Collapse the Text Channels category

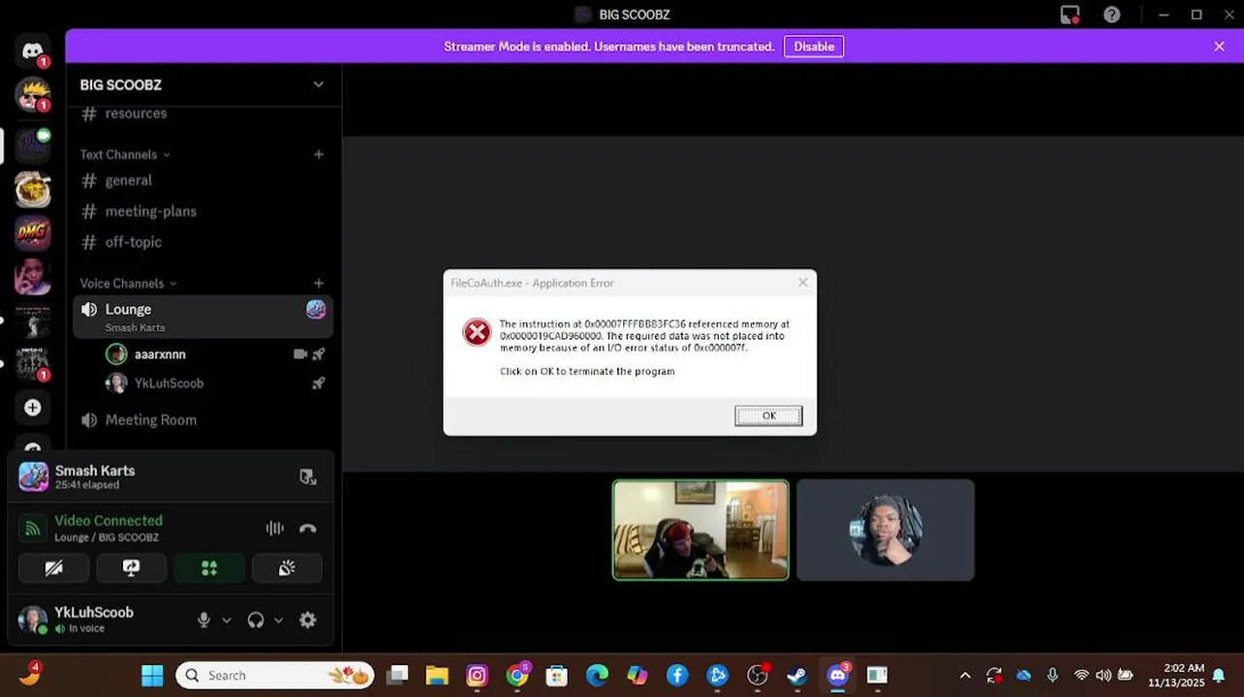[124, 154]
